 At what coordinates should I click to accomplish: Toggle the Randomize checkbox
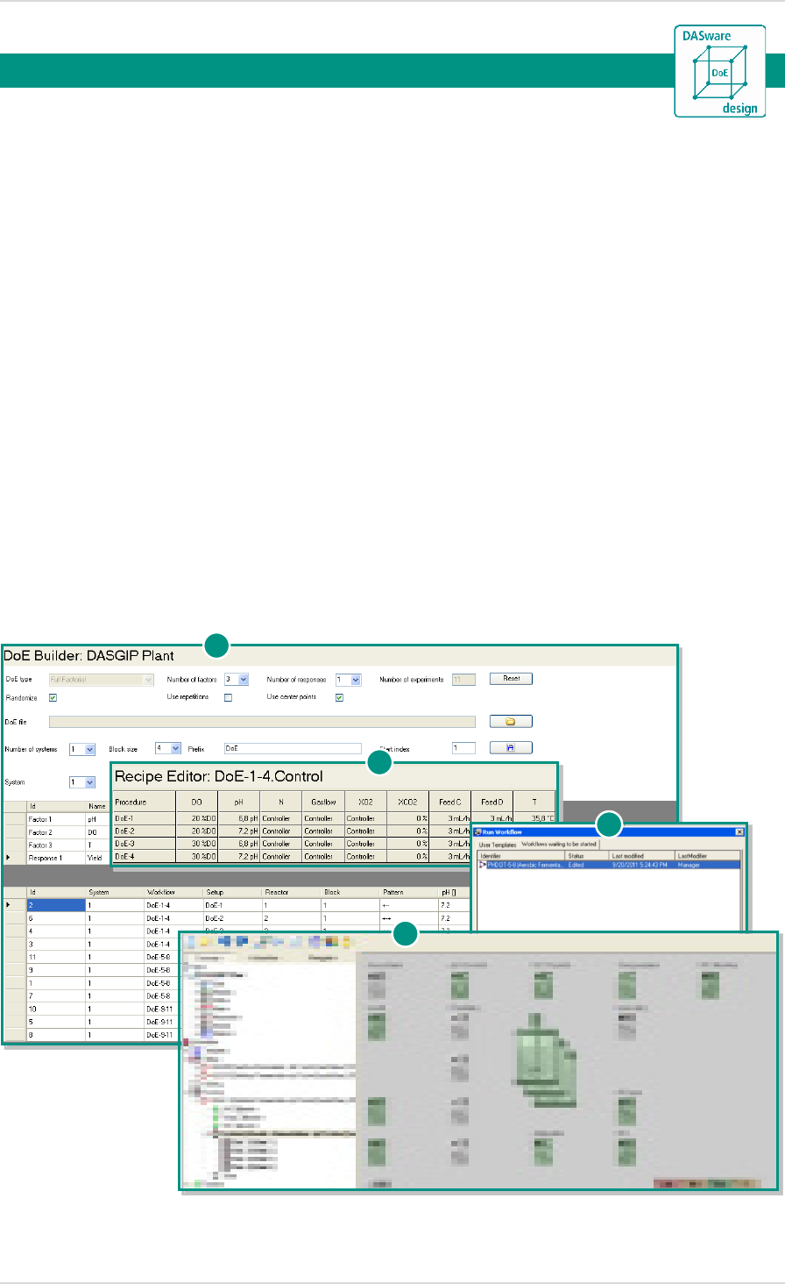pos(53,697)
